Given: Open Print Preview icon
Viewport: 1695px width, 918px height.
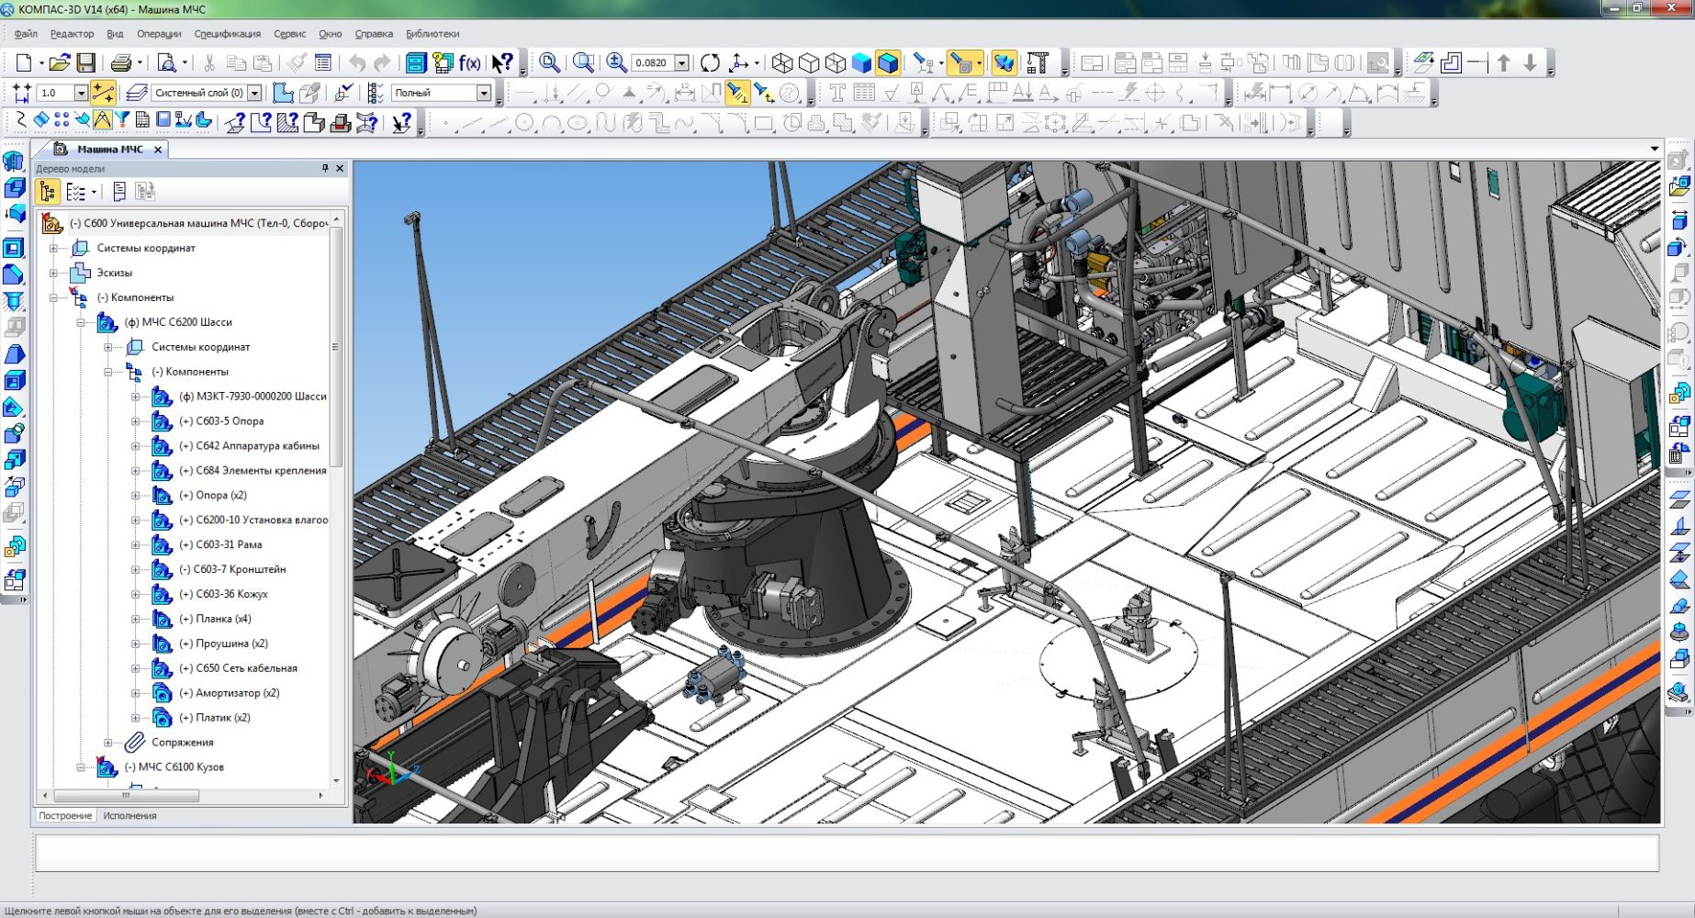Looking at the screenshot, I should (166, 63).
